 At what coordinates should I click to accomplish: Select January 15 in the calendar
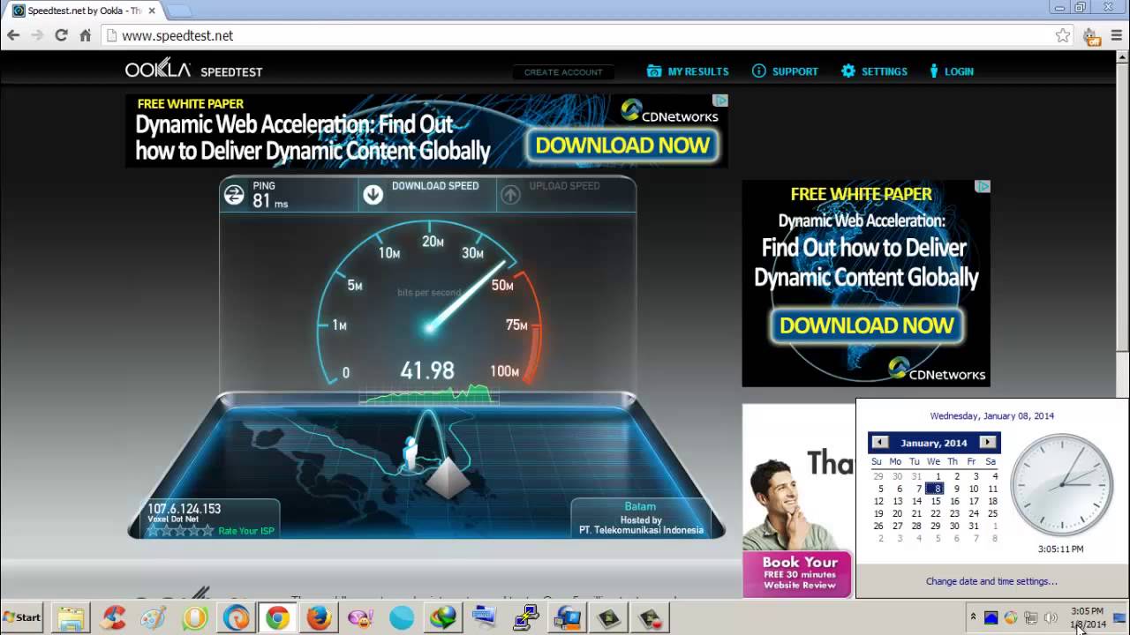[x=936, y=501]
